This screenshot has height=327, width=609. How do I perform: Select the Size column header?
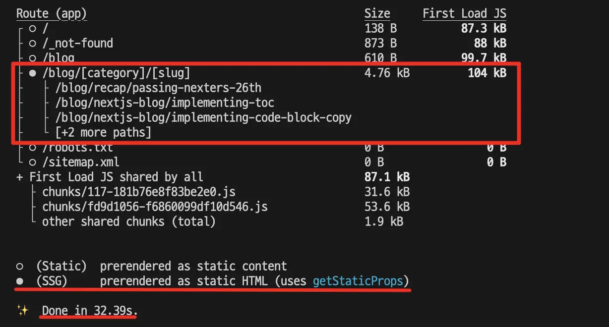click(x=377, y=14)
